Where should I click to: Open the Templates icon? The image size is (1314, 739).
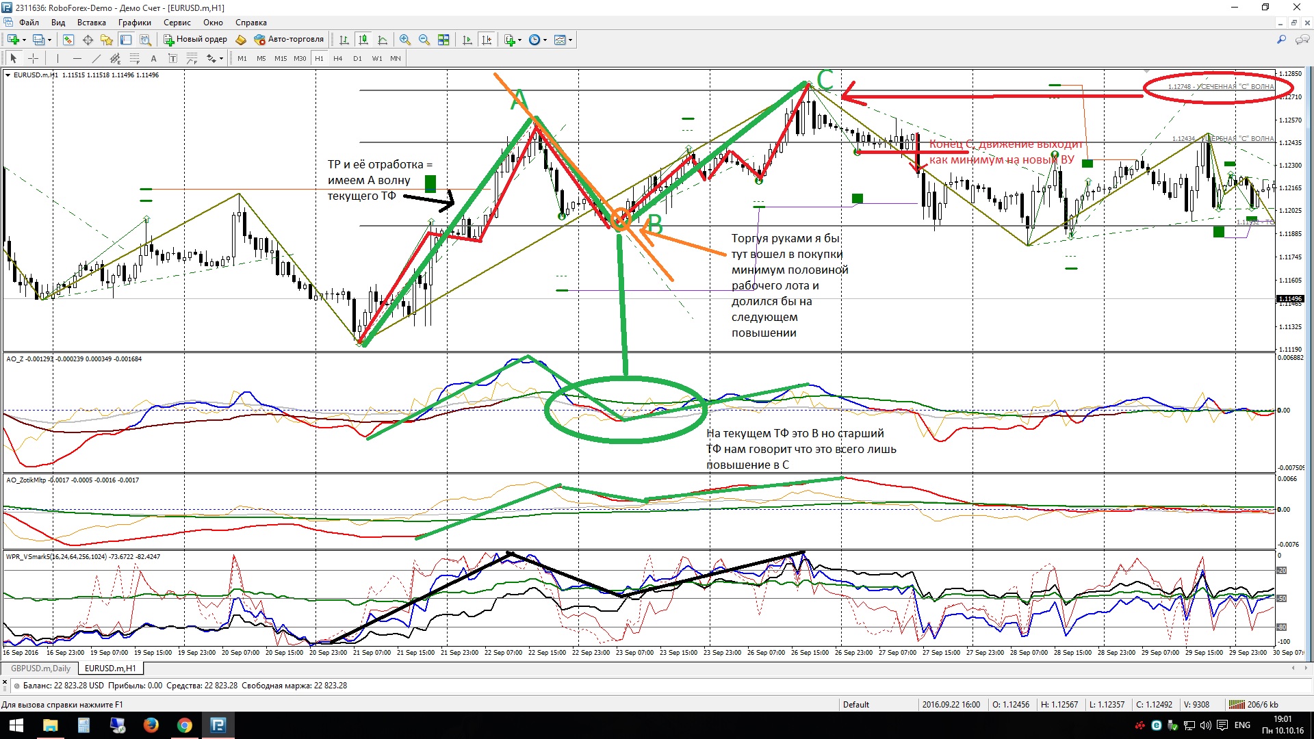[560, 40]
